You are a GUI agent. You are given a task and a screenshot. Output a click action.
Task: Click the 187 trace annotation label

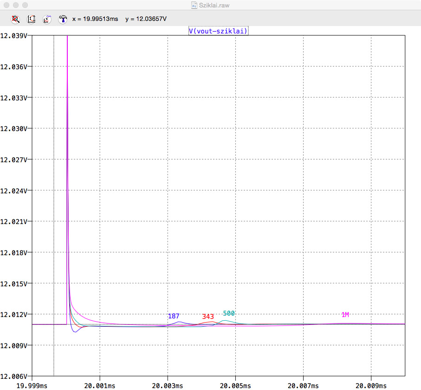click(174, 316)
